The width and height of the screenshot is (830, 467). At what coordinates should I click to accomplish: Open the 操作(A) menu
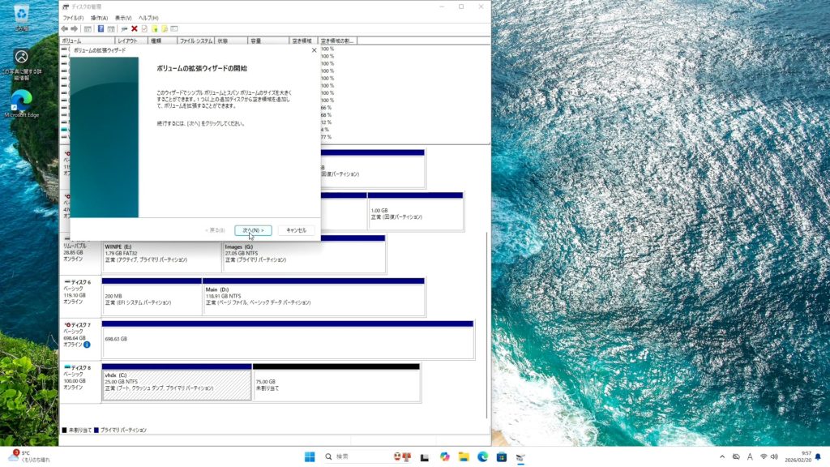[x=99, y=18]
